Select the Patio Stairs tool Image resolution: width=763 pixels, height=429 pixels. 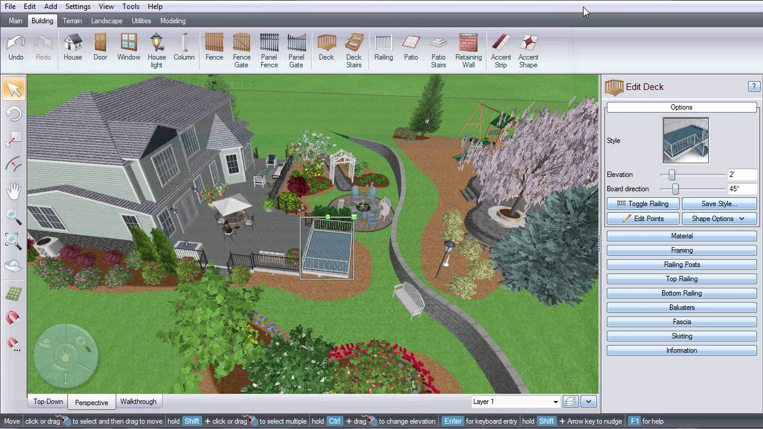[x=439, y=51]
